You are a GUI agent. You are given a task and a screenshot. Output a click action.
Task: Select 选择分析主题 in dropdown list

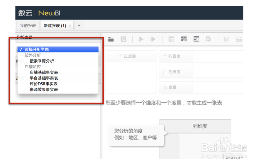58,49
